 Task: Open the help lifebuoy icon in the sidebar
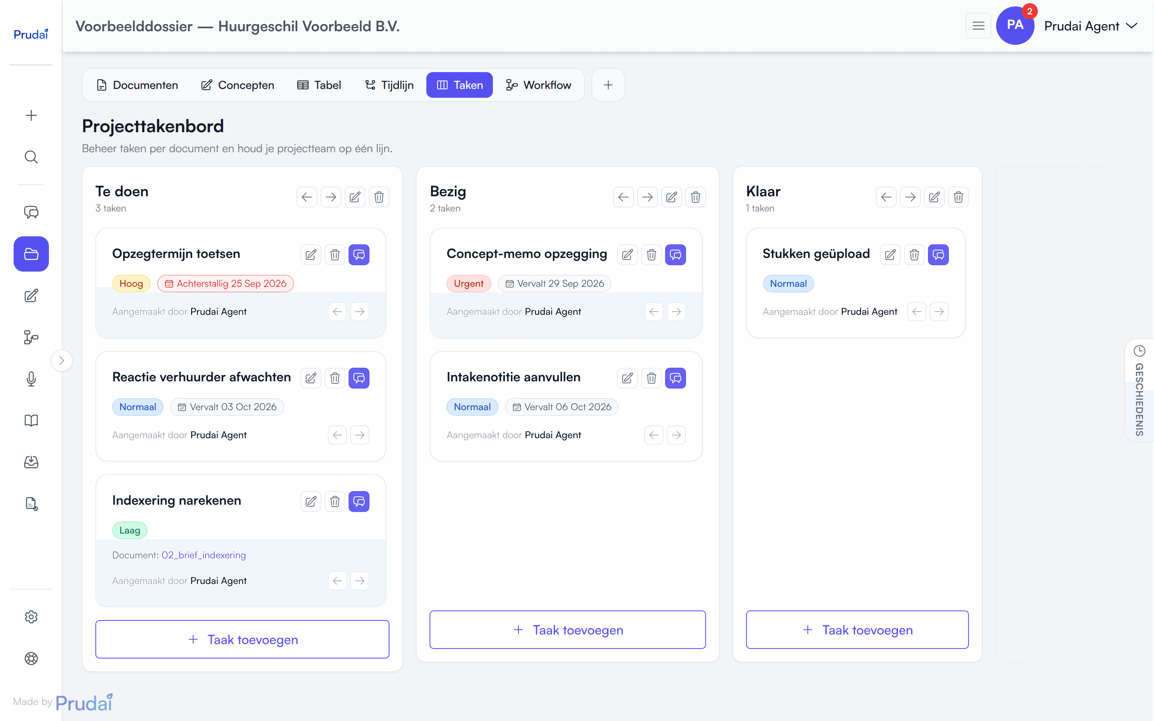(x=31, y=659)
